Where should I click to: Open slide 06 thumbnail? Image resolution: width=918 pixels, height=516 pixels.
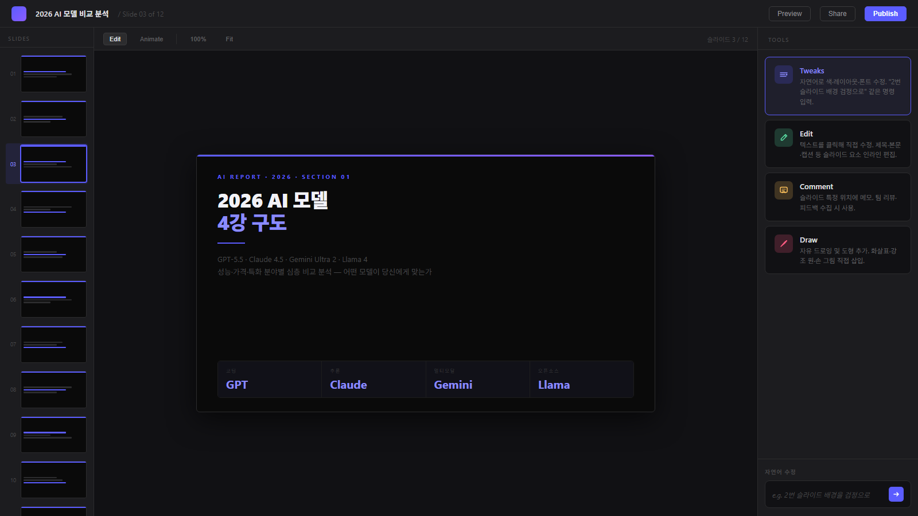click(53, 299)
